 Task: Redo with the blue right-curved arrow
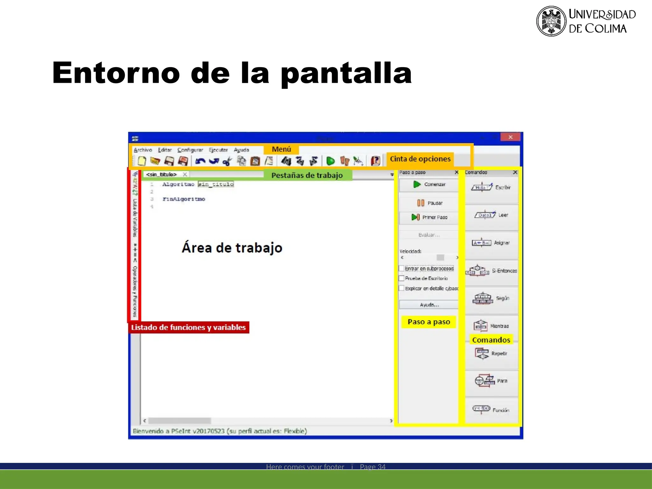214,161
